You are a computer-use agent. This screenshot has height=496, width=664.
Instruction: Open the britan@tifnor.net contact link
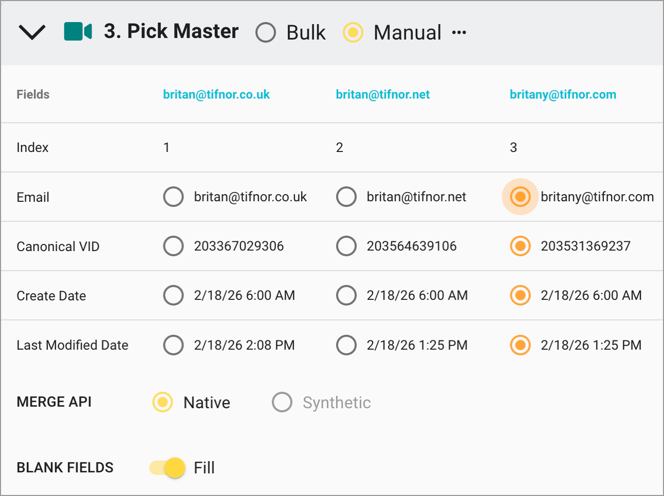[x=382, y=94]
